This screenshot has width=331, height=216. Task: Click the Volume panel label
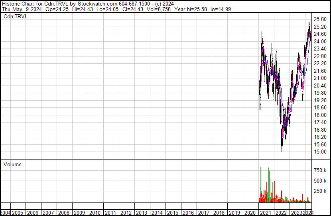tap(13, 165)
